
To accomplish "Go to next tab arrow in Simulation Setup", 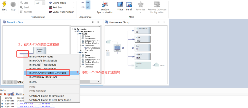I will [x=12, y=82].
